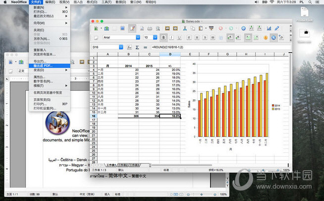Add decimal place icon
Image resolution: width=324 pixels, height=201 pixels.
click(281, 37)
